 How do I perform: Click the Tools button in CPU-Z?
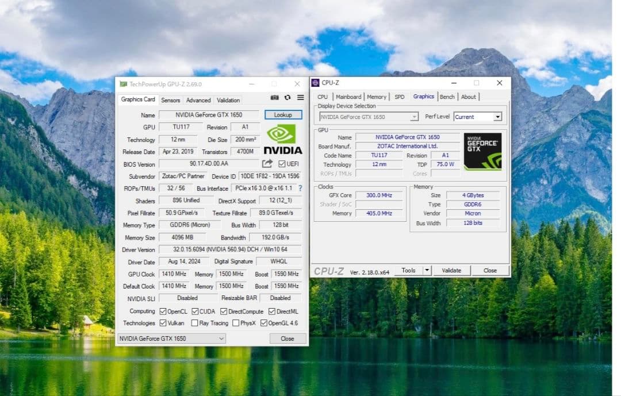click(408, 271)
